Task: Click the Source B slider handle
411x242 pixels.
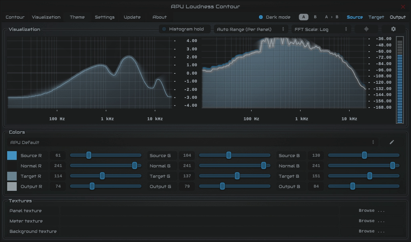Action: tap(364, 155)
